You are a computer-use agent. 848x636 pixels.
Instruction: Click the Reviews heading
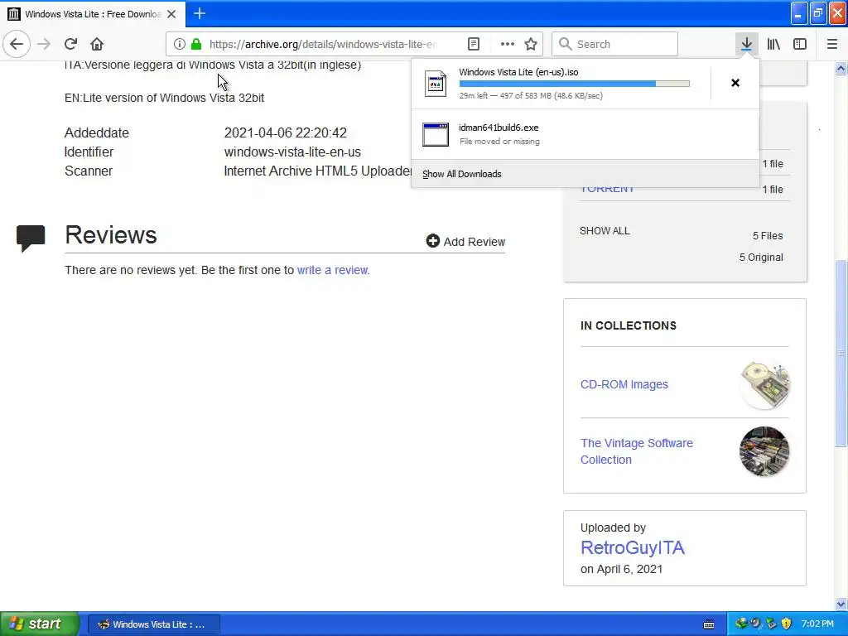(111, 234)
